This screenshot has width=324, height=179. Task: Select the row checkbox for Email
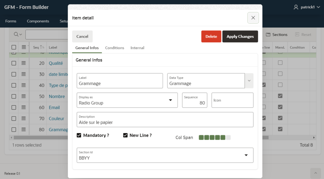point(14,107)
